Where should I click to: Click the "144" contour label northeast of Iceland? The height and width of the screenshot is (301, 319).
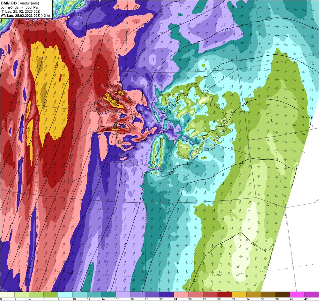point(219,66)
